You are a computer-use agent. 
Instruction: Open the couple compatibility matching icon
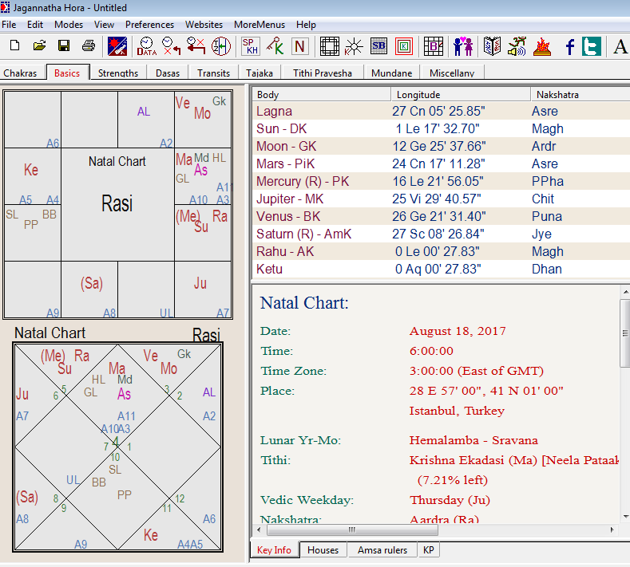pyautogui.click(x=463, y=46)
